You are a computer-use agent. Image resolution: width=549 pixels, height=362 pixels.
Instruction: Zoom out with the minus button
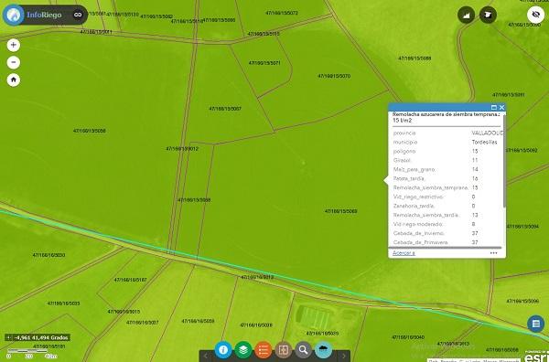pyautogui.click(x=14, y=62)
